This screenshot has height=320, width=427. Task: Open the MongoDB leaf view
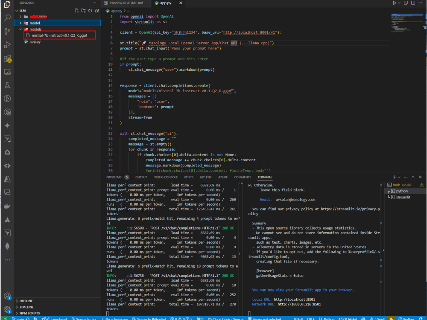7,246
